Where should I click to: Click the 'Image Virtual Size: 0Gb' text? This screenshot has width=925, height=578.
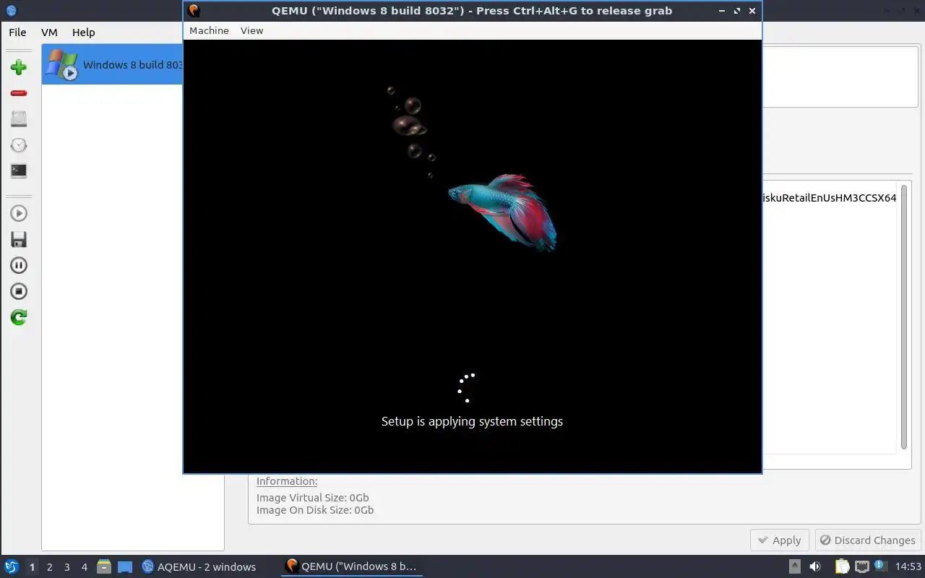click(313, 498)
